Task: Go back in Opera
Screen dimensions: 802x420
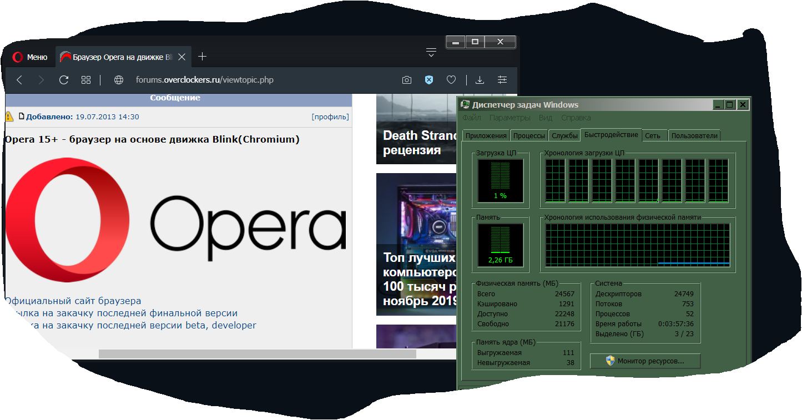Action: tap(19, 80)
